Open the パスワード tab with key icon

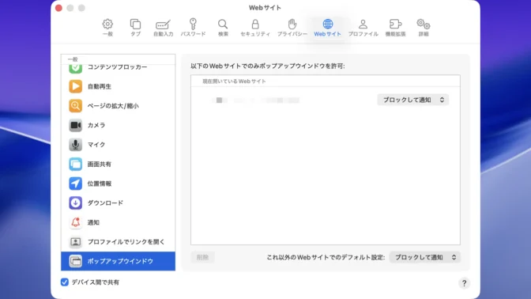point(193,28)
